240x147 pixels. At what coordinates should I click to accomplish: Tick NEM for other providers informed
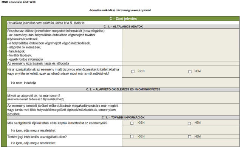click(x=189, y=123)
